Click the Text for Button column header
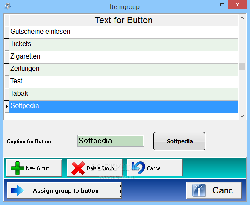Viewport: 250px width, 205px height. [124, 20]
